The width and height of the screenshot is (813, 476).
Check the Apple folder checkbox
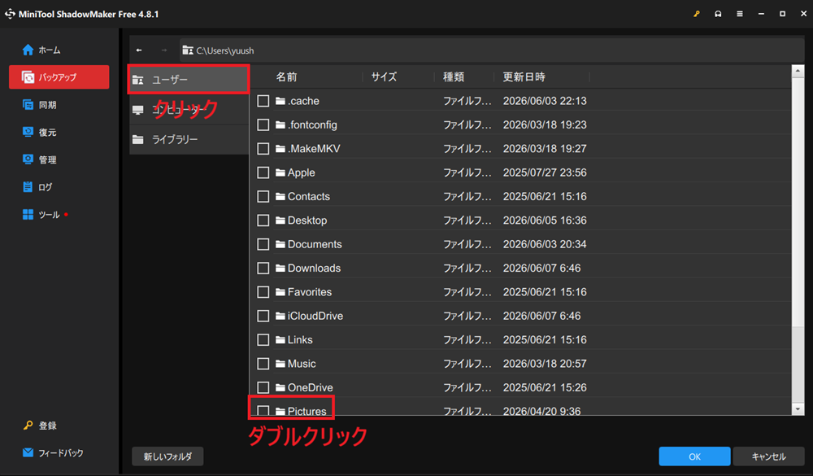263,172
